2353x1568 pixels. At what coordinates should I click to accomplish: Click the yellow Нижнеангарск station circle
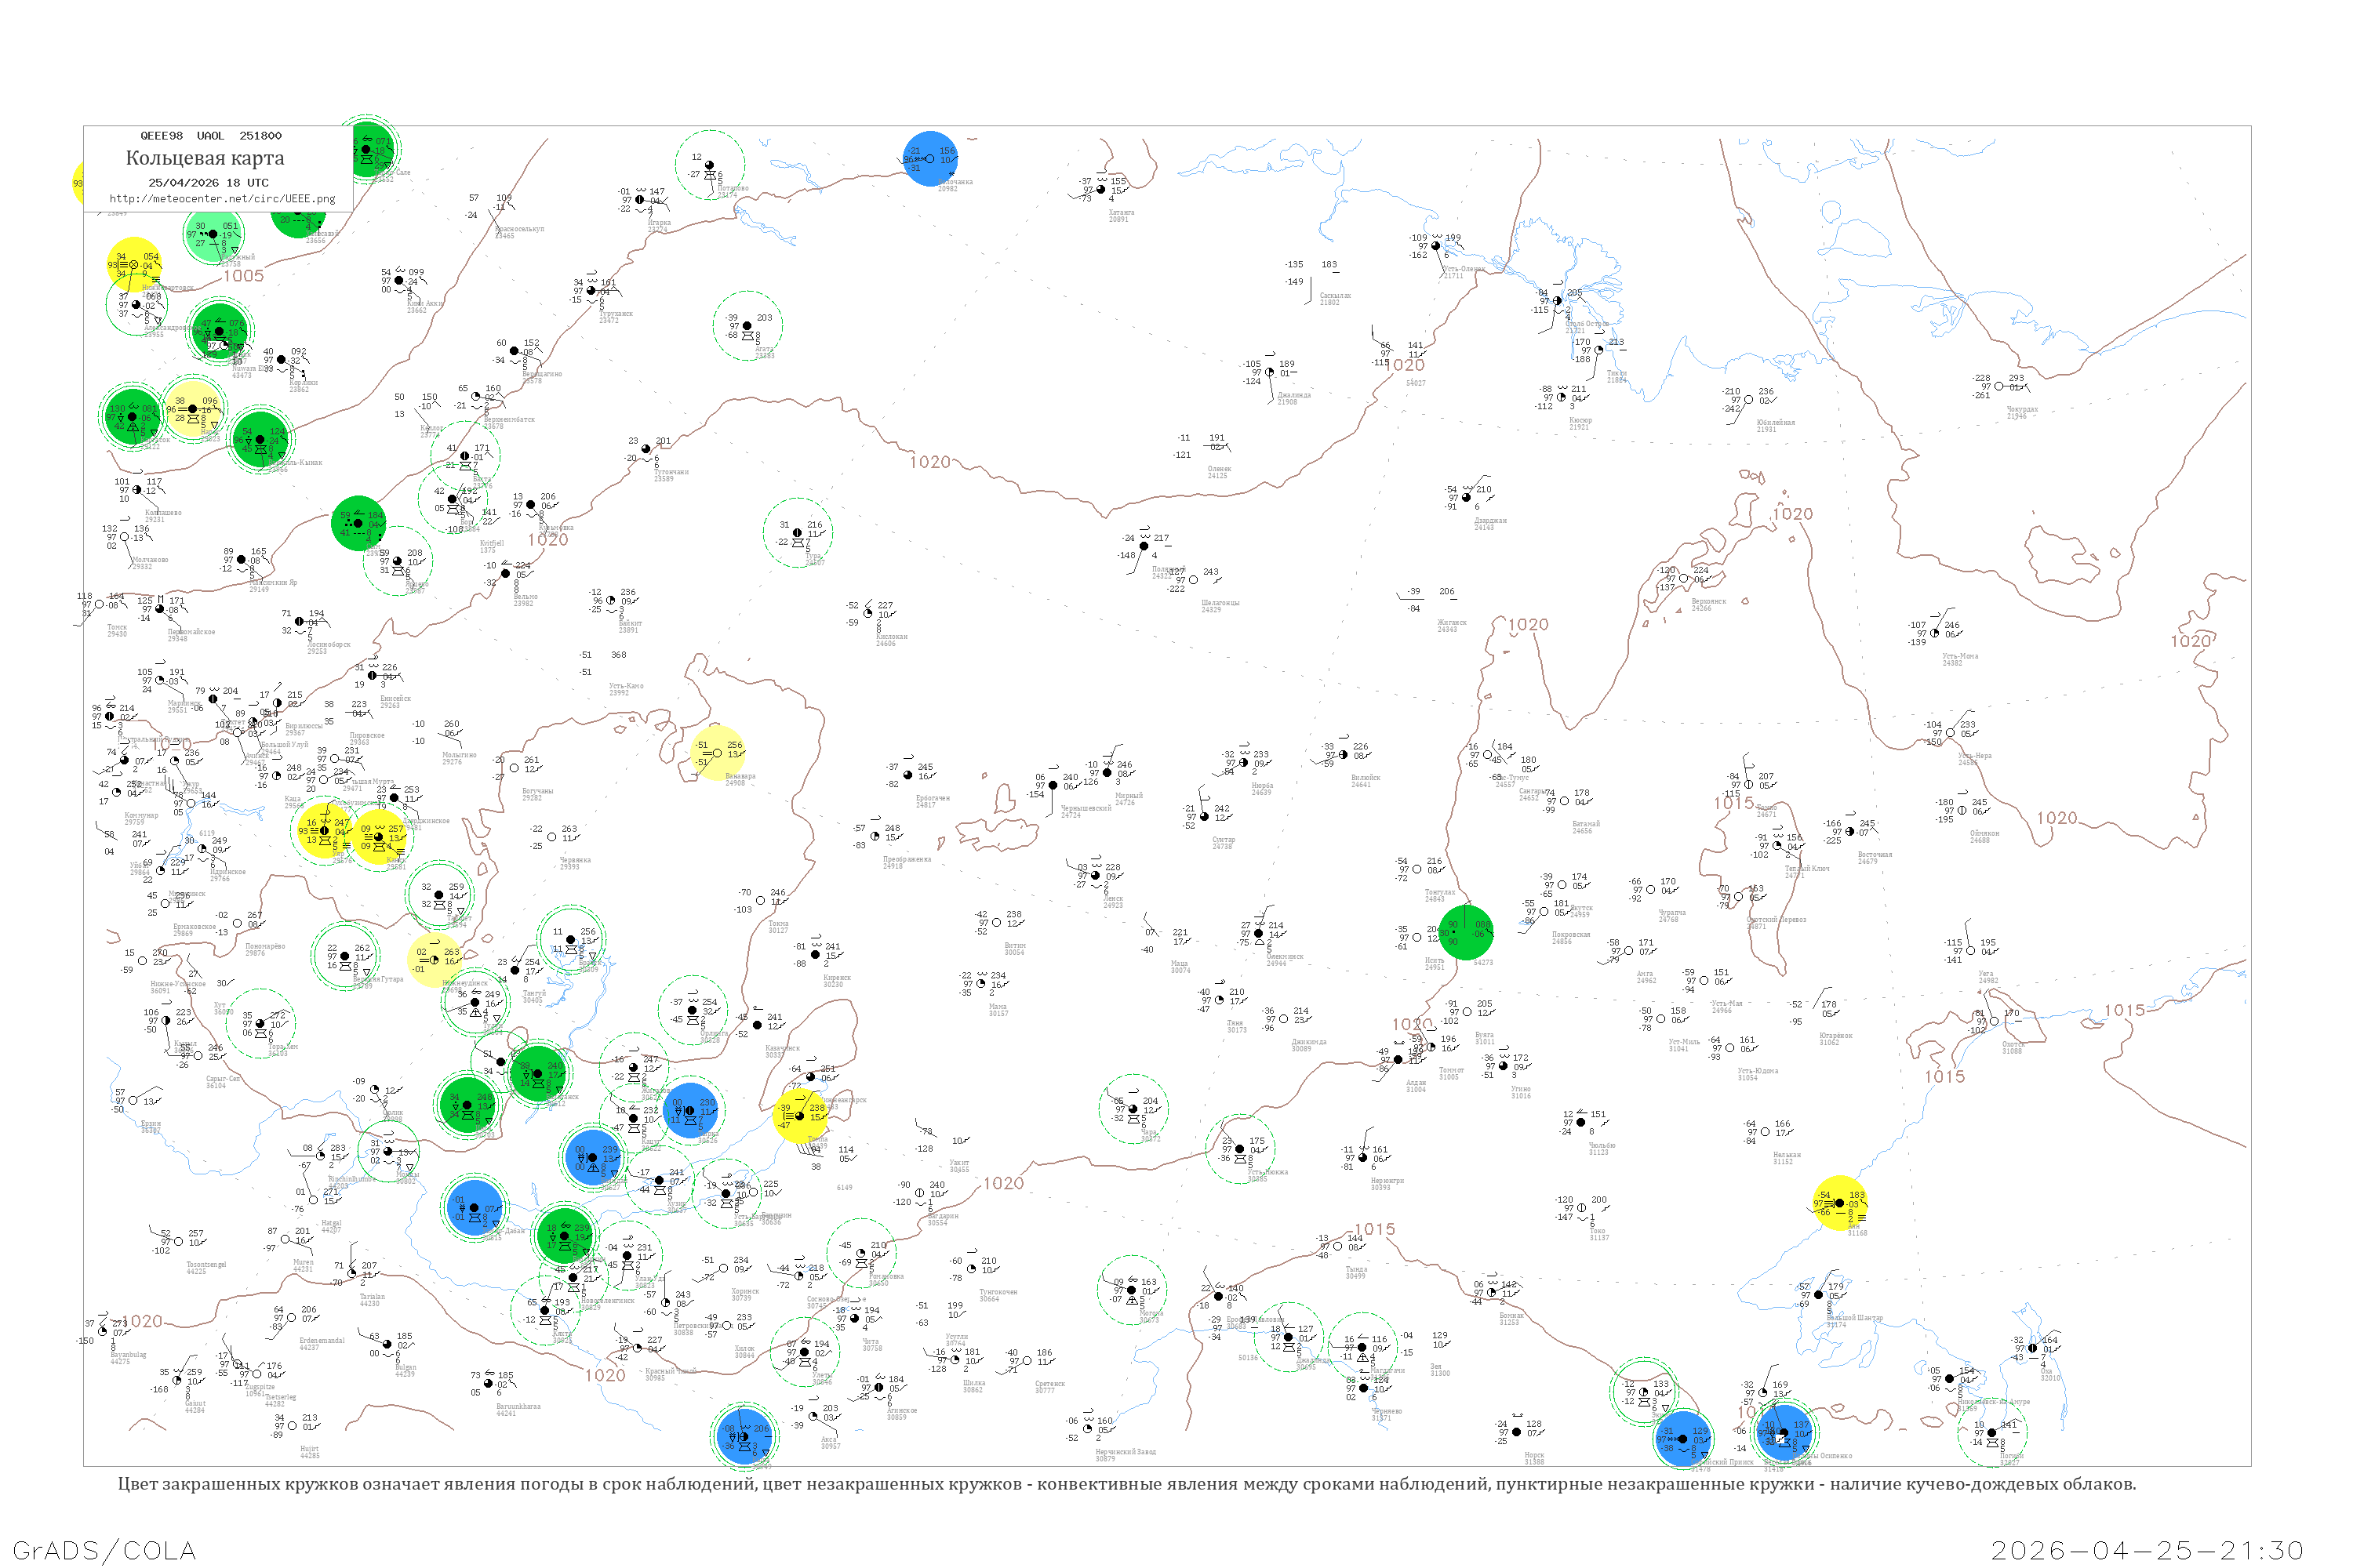[800, 1116]
